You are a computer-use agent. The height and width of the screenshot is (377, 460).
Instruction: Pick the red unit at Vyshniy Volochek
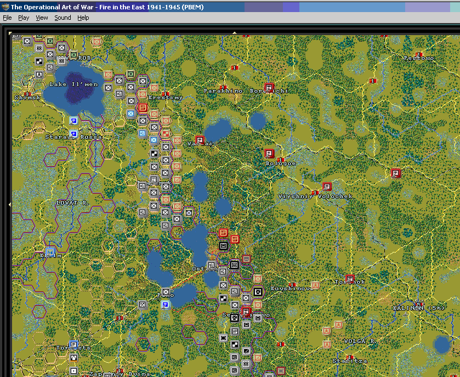coord(327,187)
